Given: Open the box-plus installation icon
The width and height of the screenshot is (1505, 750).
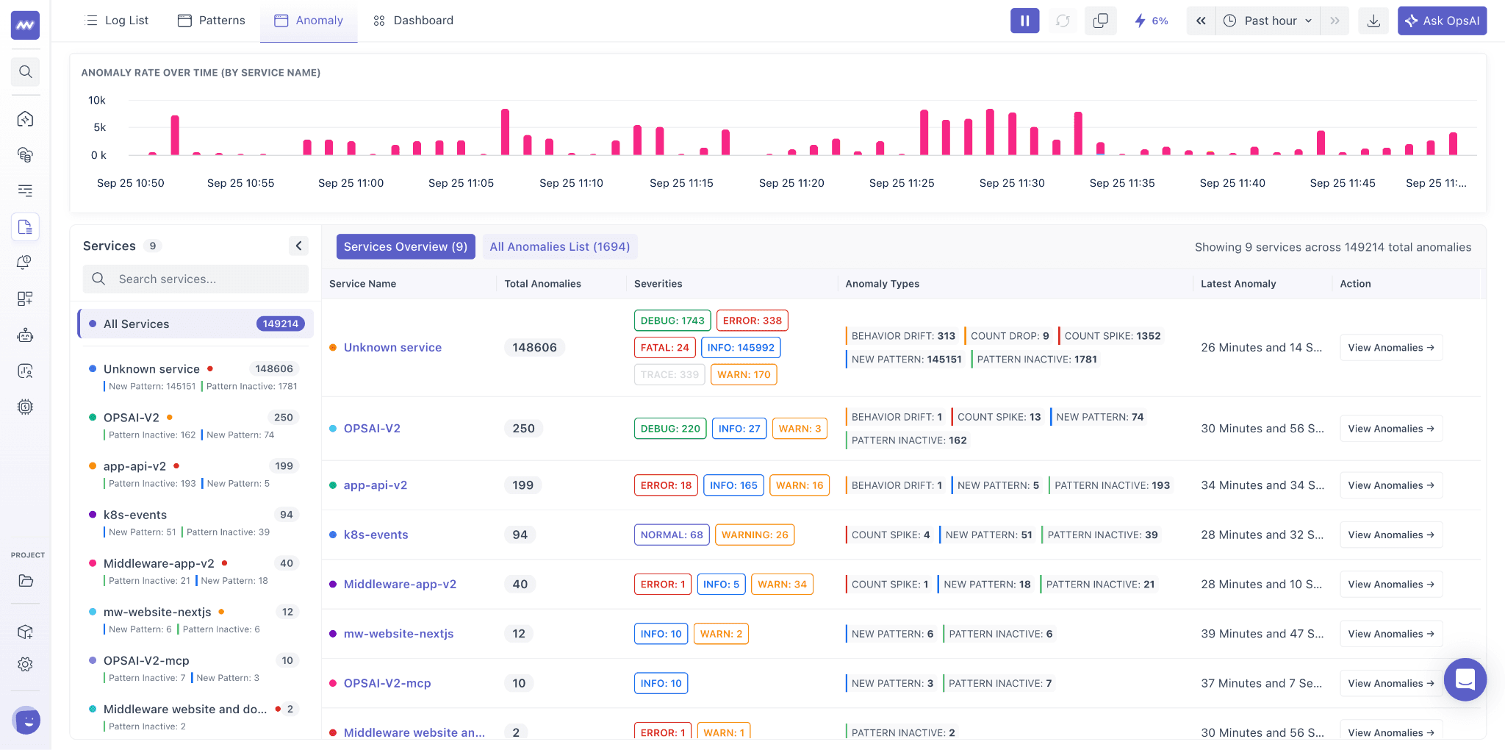Looking at the screenshot, I should coord(25,632).
